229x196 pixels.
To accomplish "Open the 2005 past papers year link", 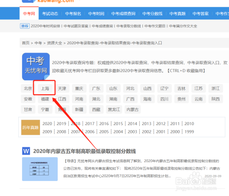I will click(104, 132).
